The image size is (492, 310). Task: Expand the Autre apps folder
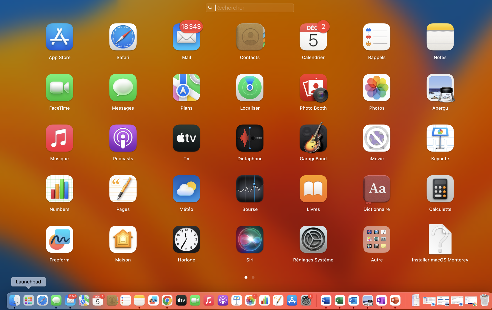(x=376, y=239)
